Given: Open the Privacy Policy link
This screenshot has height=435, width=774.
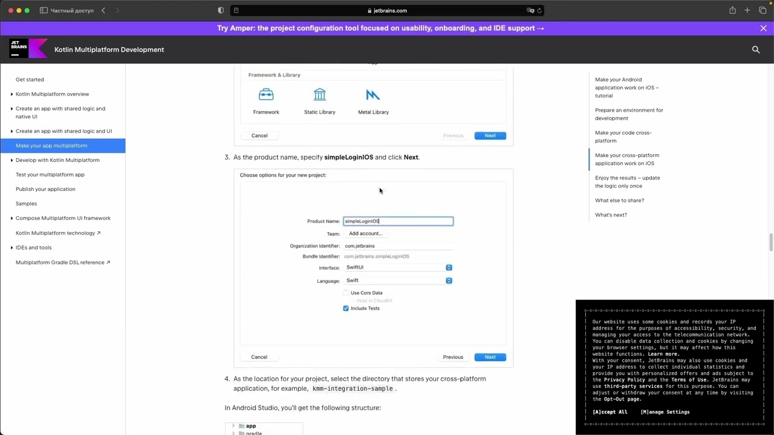Looking at the screenshot, I should point(624,380).
